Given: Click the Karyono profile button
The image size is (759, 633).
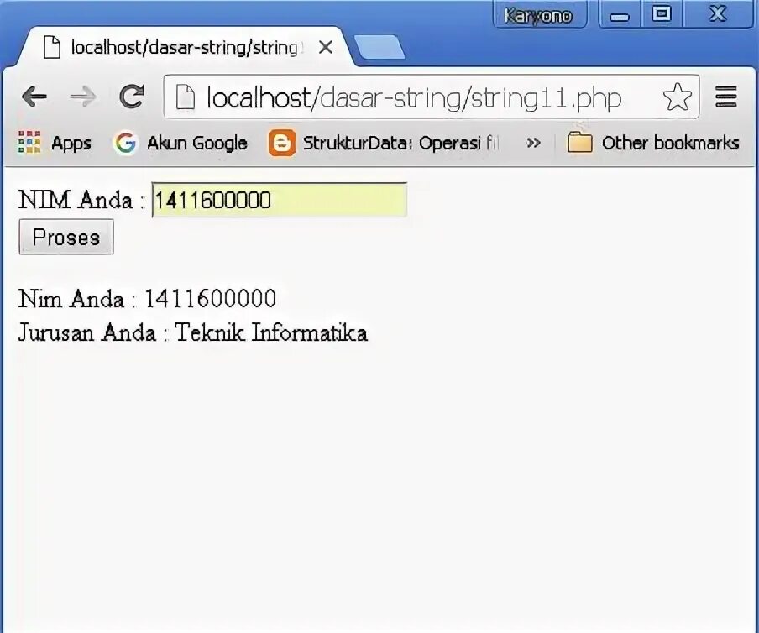Looking at the screenshot, I should 540,15.
